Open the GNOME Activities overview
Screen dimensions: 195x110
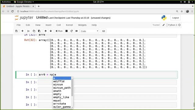pos(6,2)
